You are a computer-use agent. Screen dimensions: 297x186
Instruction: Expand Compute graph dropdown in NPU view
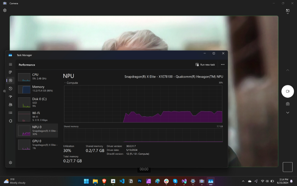[65, 83]
